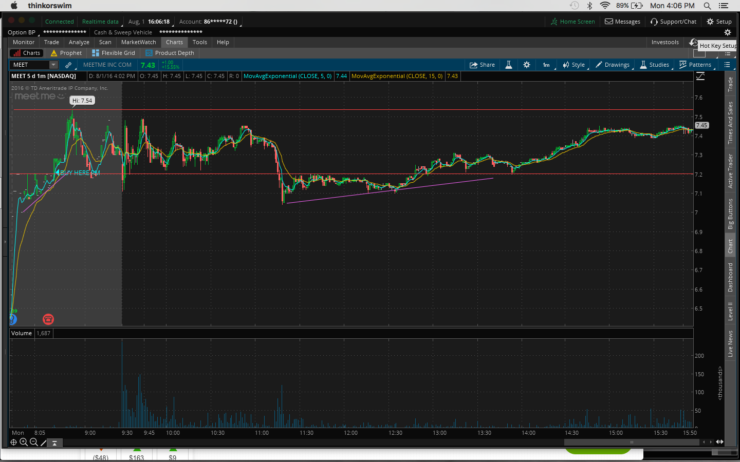
Task: Click the pan crosshair tool icon
Action: tap(14, 442)
